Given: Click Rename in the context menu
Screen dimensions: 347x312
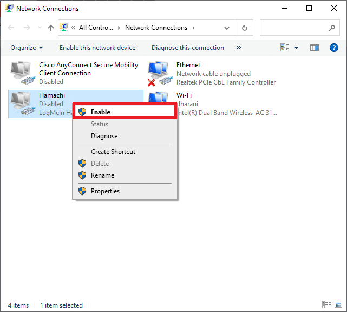Looking at the screenshot, I should (102, 175).
